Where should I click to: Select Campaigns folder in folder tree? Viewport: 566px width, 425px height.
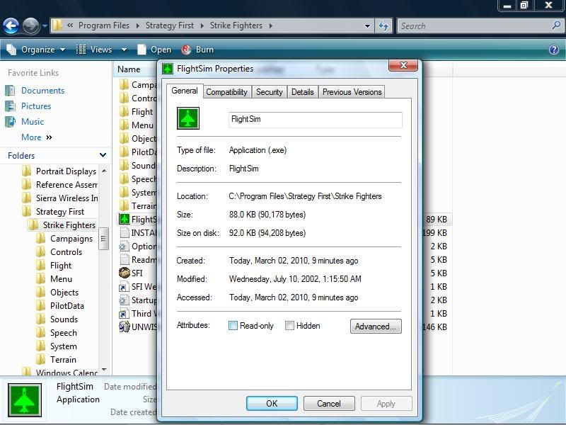click(x=71, y=239)
